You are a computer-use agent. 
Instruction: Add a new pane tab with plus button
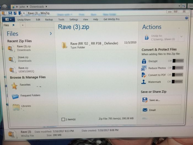23,25
